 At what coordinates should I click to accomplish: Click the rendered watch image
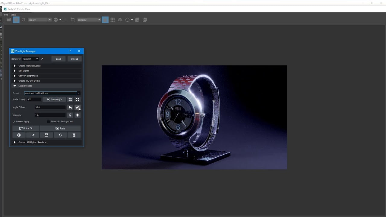click(194, 117)
